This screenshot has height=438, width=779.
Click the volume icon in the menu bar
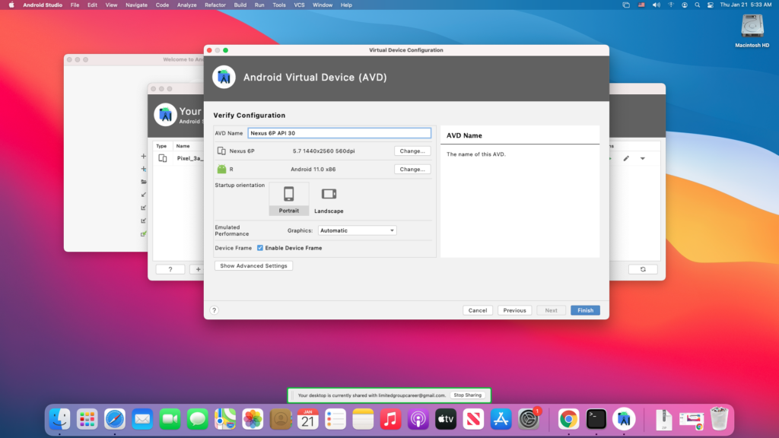point(657,5)
